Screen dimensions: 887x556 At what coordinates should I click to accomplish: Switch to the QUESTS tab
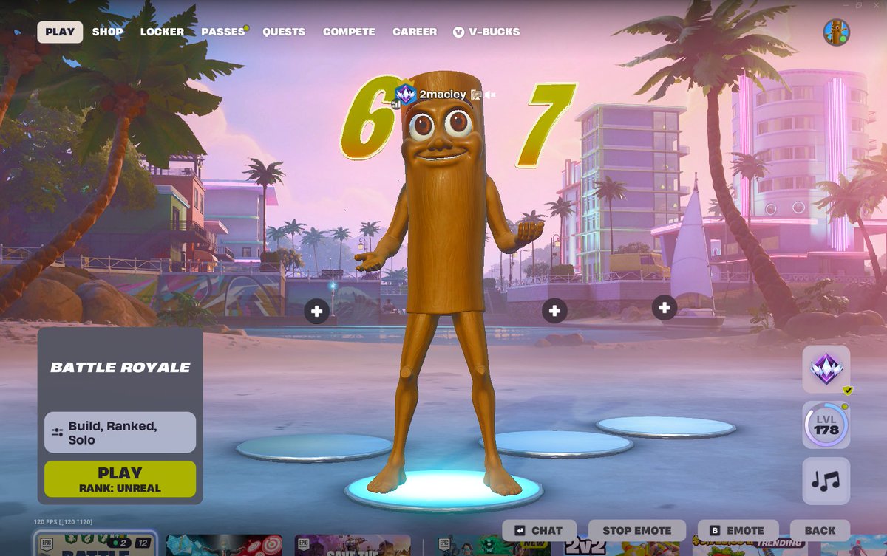tap(284, 32)
